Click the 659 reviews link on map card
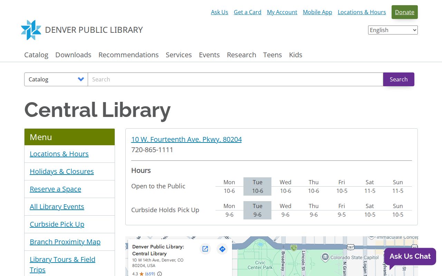Image resolution: width=442 pixels, height=276 pixels. 150,274
